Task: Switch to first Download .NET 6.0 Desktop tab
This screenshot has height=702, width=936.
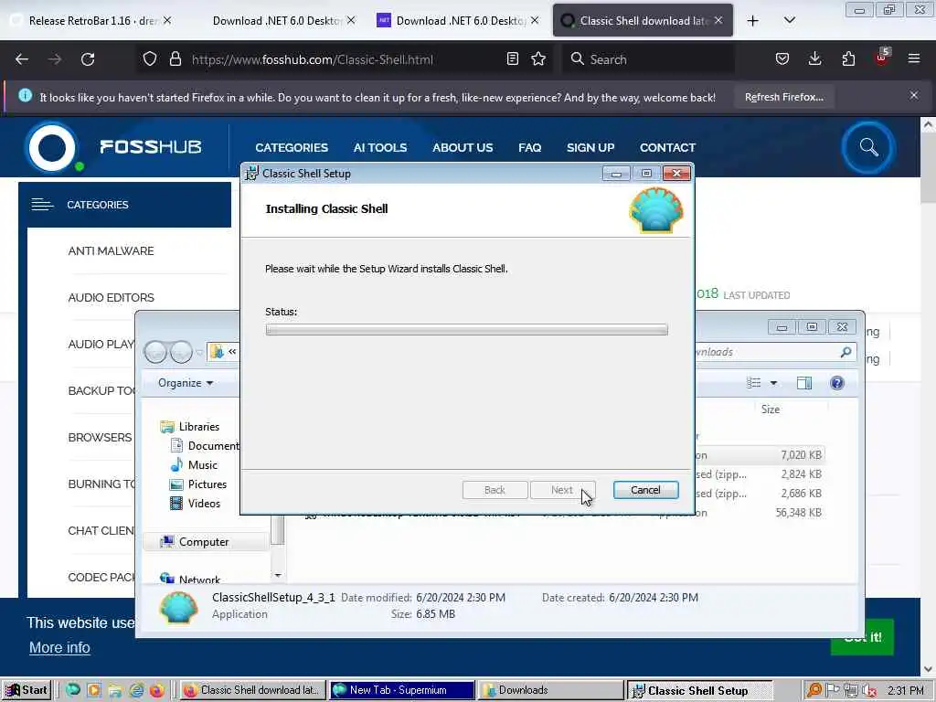Action: 277,21
